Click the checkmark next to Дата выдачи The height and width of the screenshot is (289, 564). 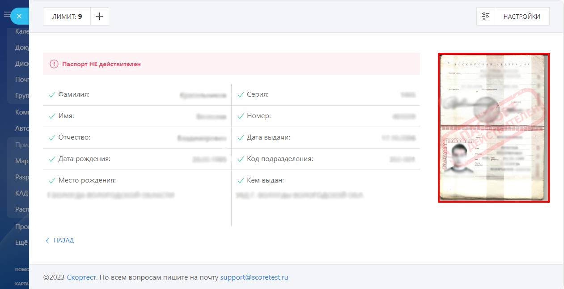[241, 138]
